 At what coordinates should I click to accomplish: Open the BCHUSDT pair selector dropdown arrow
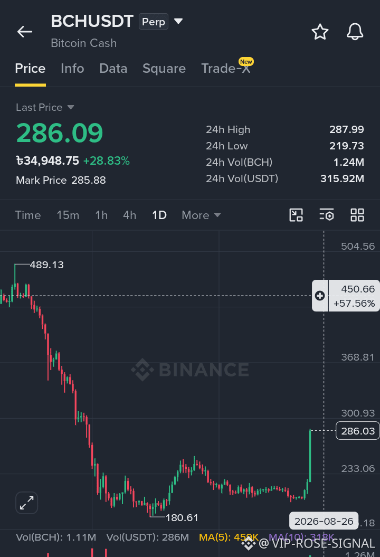tap(178, 21)
